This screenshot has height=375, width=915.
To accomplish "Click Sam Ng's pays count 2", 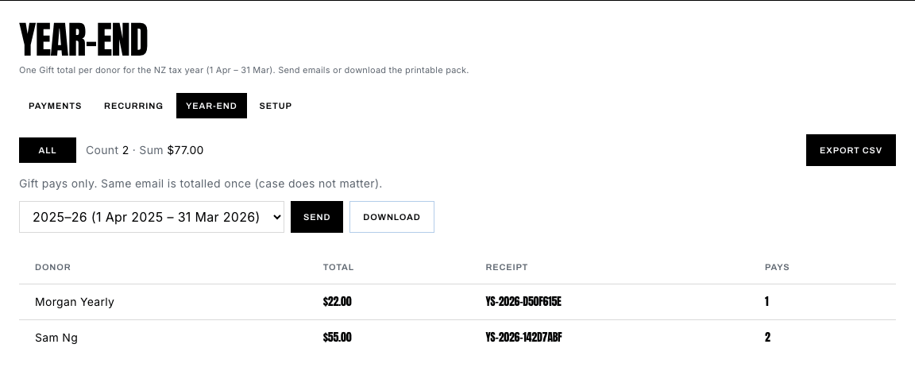I will click(767, 337).
